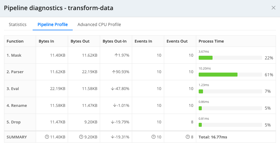Close the Pipeline diagnostics dialog
The height and width of the screenshot is (147, 280).
(x=273, y=8)
